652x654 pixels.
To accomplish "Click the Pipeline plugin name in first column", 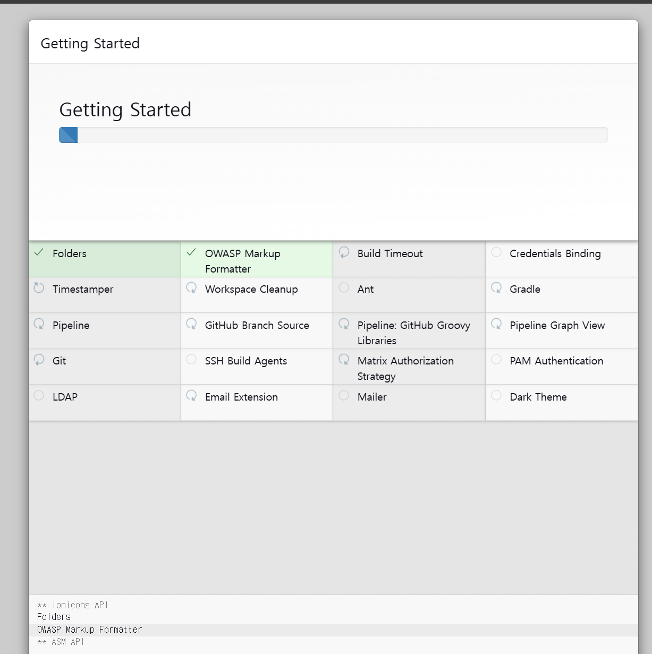I will pyautogui.click(x=71, y=326).
